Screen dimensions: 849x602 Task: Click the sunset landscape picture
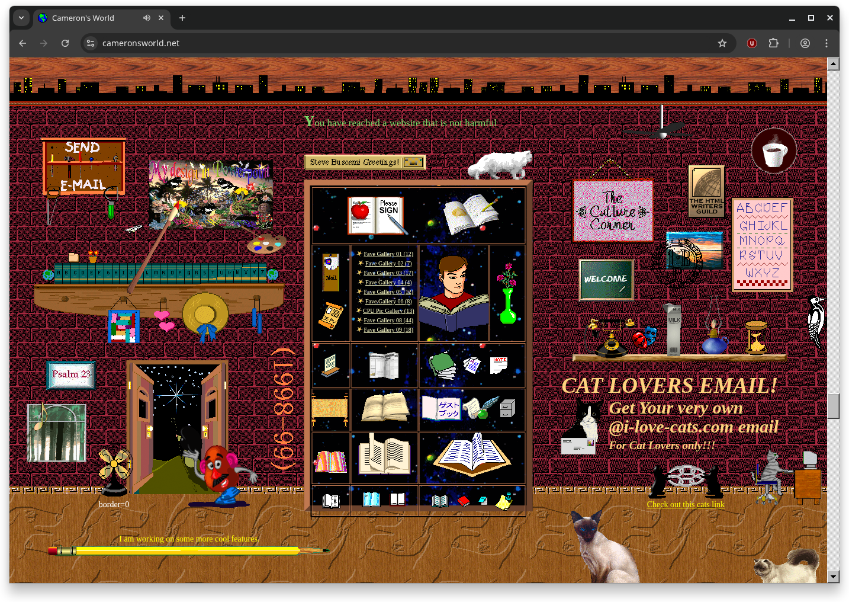(x=694, y=251)
